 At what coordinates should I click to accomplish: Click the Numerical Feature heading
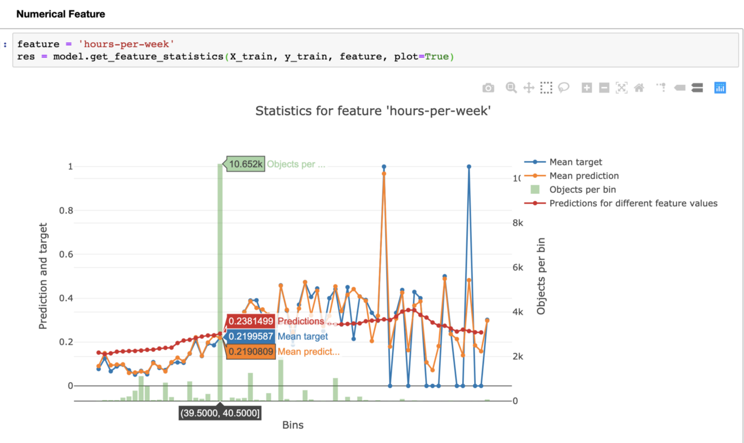coord(61,14)
